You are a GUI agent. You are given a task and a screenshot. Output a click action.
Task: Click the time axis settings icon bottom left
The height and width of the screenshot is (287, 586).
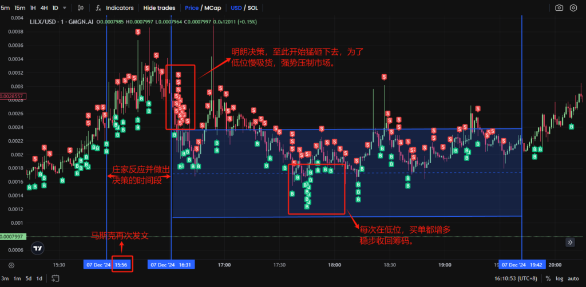coord(11,265)
